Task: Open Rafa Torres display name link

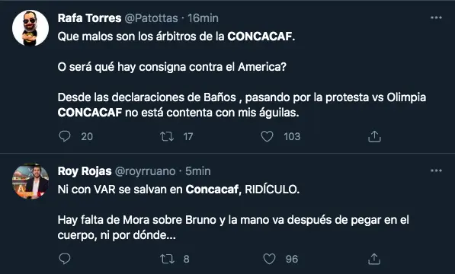Action: [89, 18]
